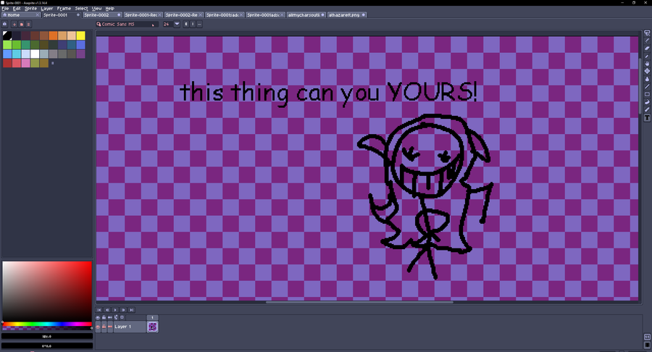Open the Frame menu
Screen dimensions: 652x352
pyautogui.click(x=64, y=8)
